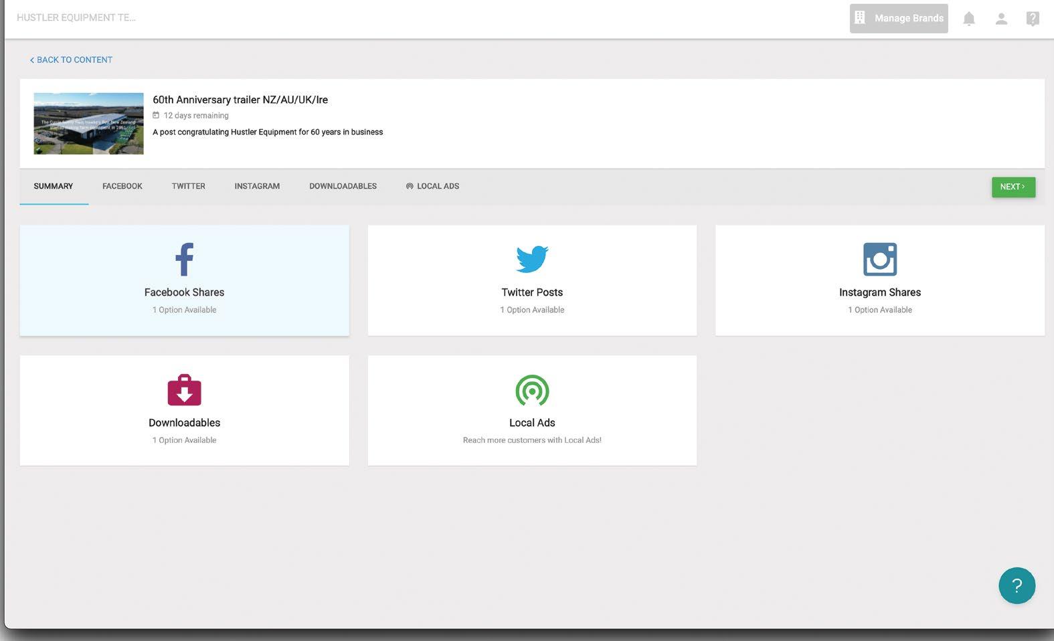This screenshot has width=1054, height=641.
Task: Click the help question-mark icon in header
Action: 1033,19
